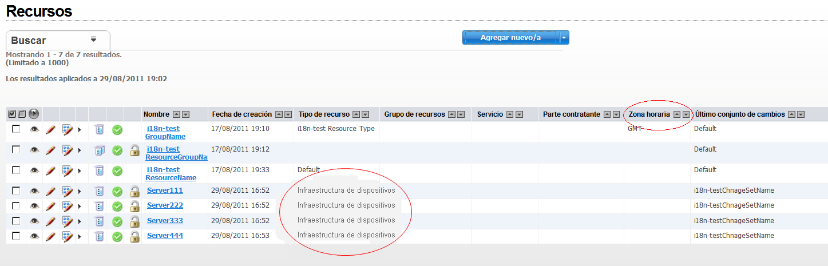The width and height of the screenshot is (828, 266).
Task: Click the view eye icon for Server444
Action: click(35, 236)
